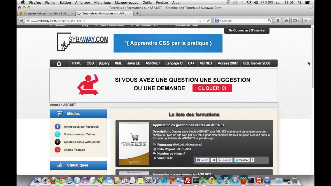Click the Bluetooth menu bar icon
Viewport: 331px width, 186px height.
pyautogui.click(x=242, y=2)
